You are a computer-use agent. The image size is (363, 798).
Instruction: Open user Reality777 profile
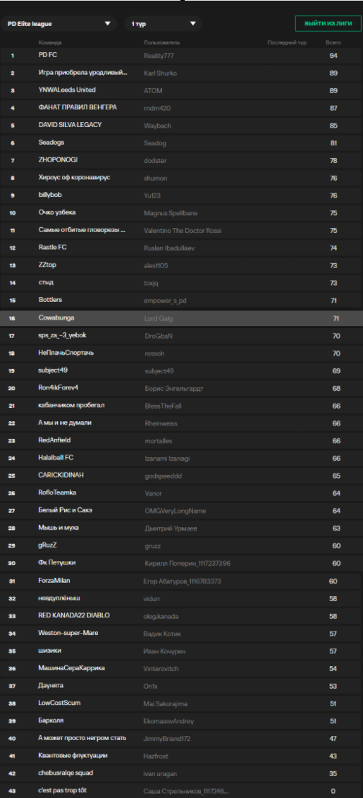159,56
